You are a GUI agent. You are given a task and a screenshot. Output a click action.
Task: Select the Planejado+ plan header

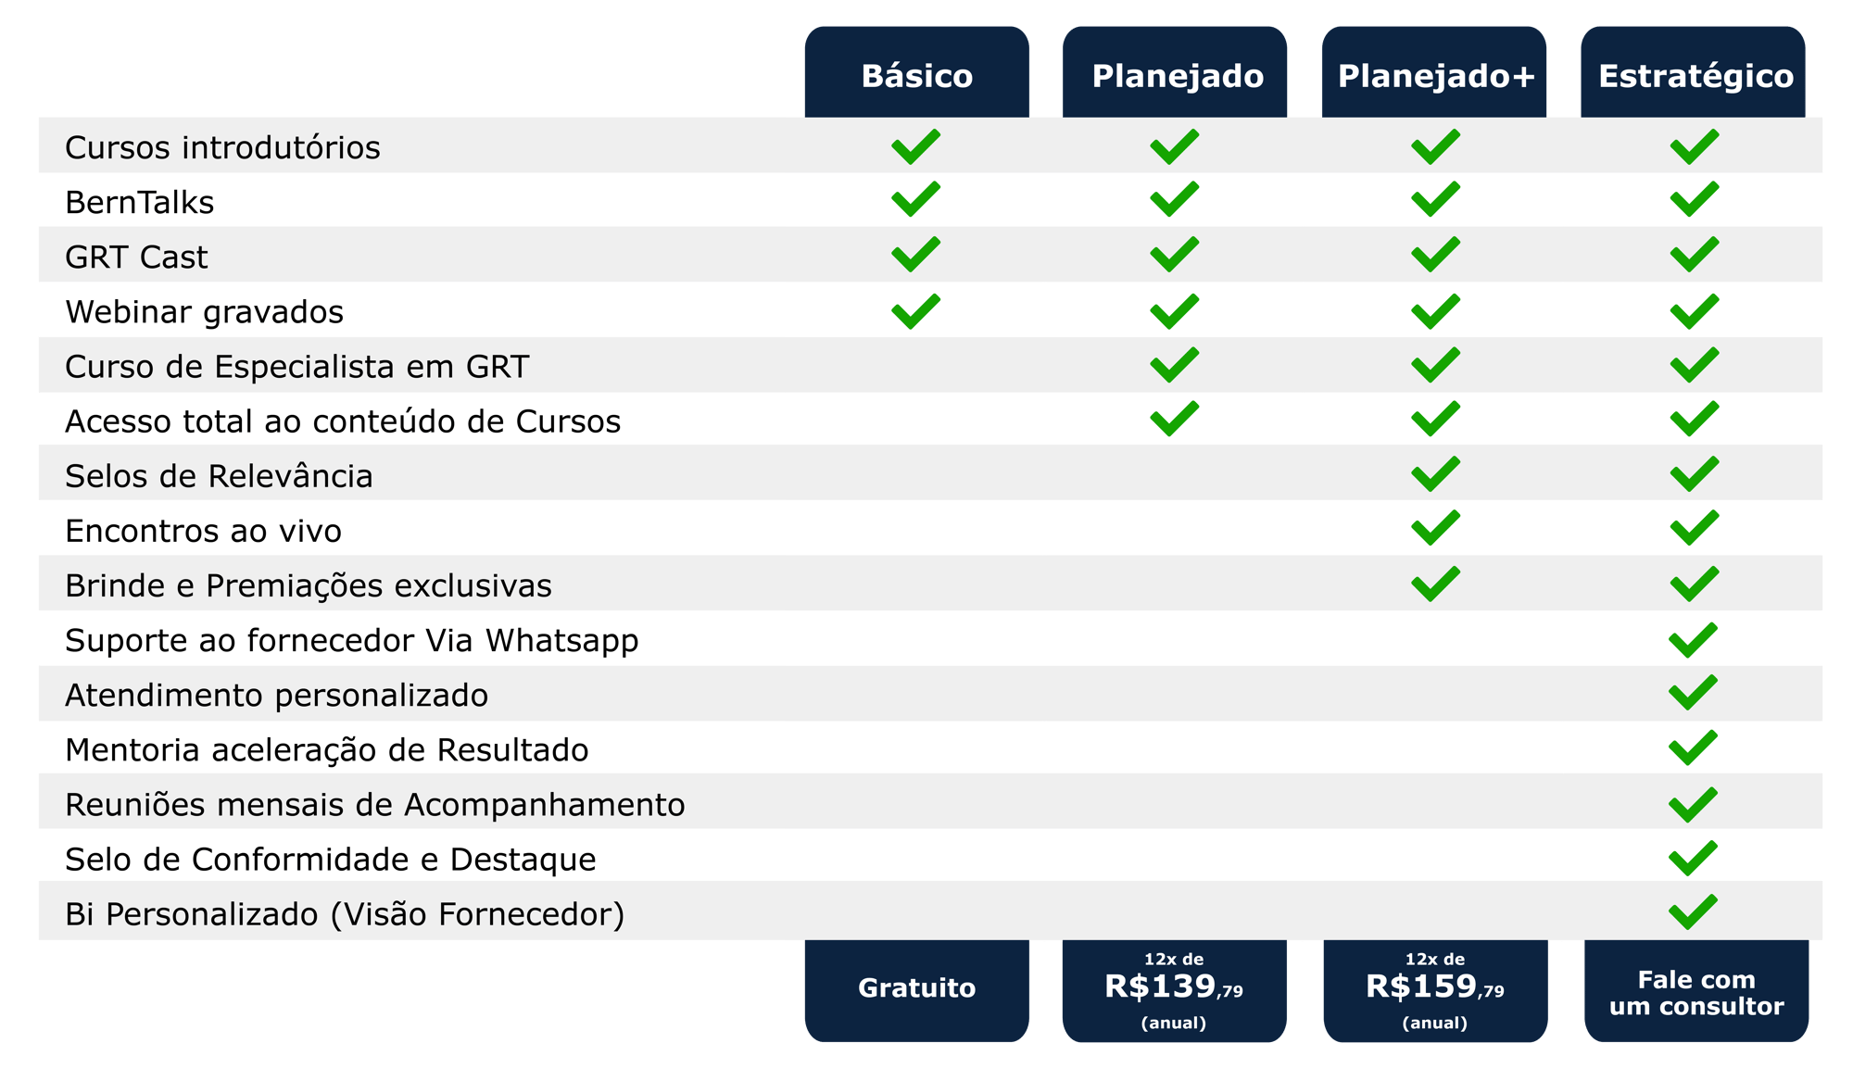click(1433, 72)
